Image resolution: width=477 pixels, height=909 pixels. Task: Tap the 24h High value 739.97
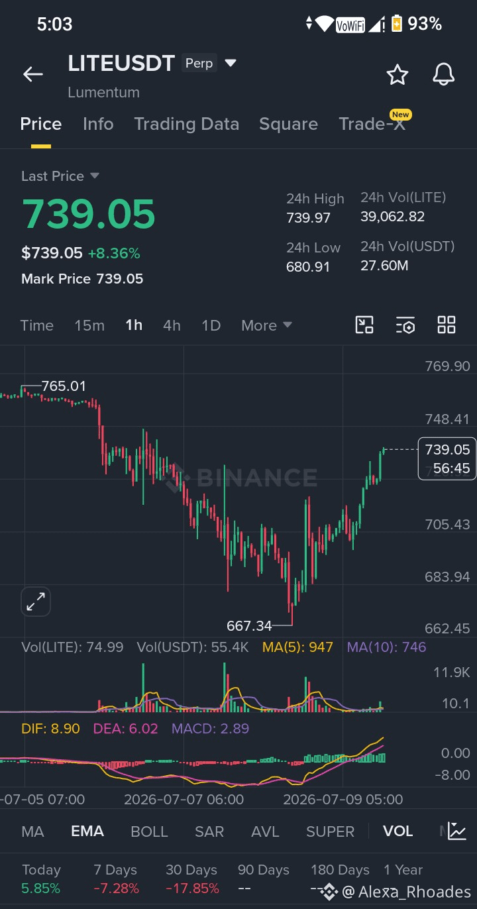pos(308,217)
